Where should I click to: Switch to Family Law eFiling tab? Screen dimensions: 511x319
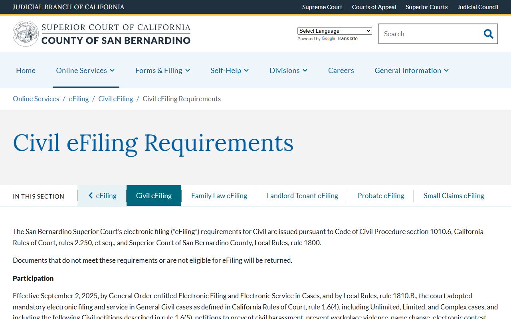(219, 195)
